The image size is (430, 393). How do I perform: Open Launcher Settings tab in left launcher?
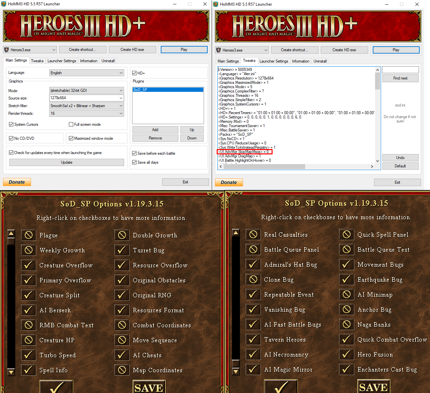62,61
